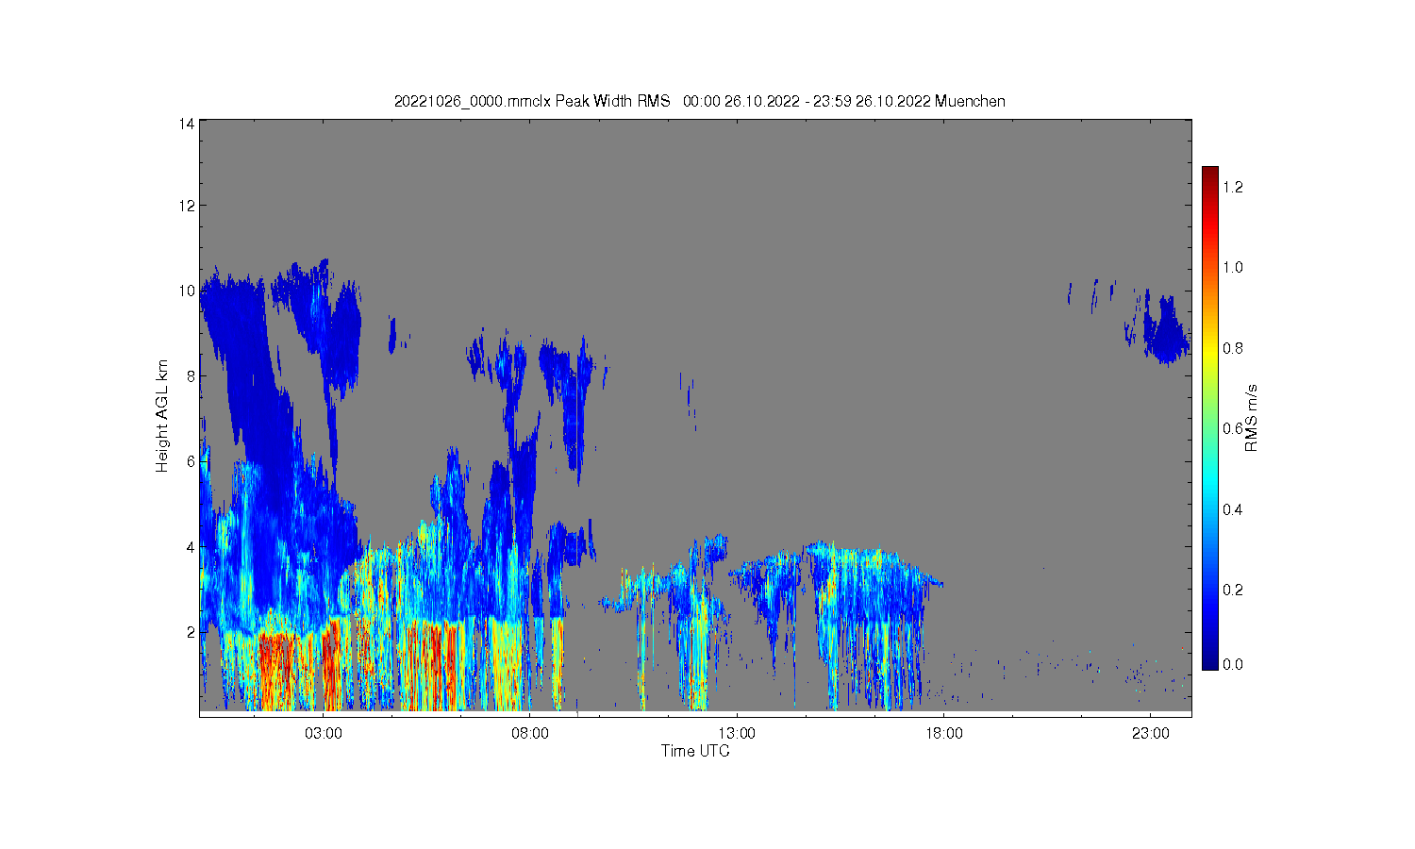The image size is (1415, 849).
Task: Click the 23:00 time tick label
Action: point(1151,733)
